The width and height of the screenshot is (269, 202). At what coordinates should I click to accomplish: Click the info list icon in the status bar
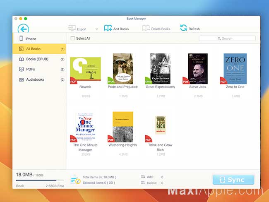coord(75,180)
